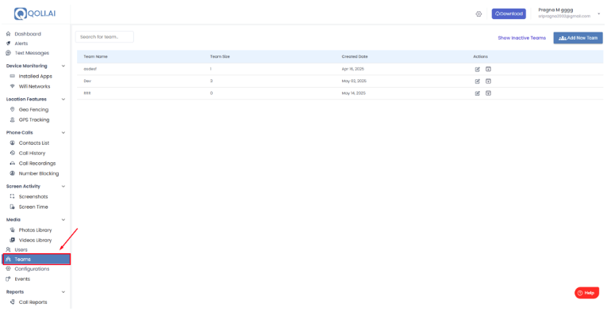Click the Dashboard home icon
Screen dimensions: 607x311
8,34
